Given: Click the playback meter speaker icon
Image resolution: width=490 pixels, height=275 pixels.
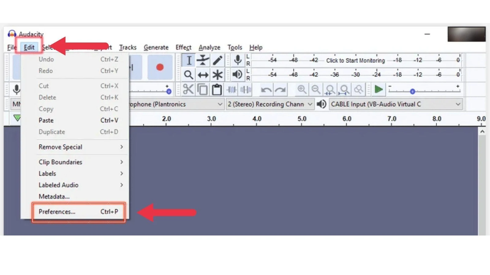Looking at the screenshot, I should point(237,74).
